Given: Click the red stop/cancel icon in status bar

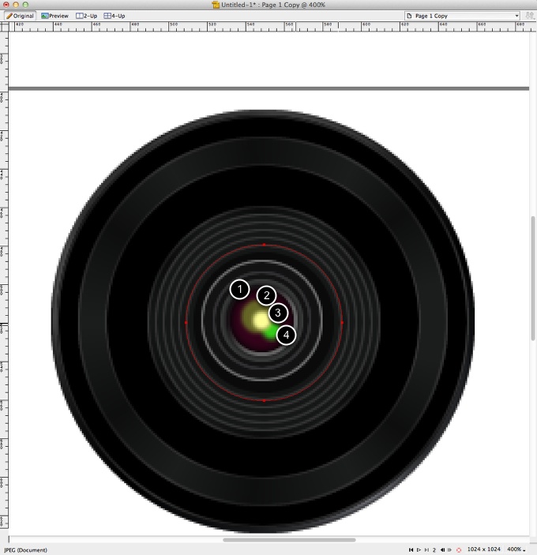Looking at the screenshot, I should (459, 549).
